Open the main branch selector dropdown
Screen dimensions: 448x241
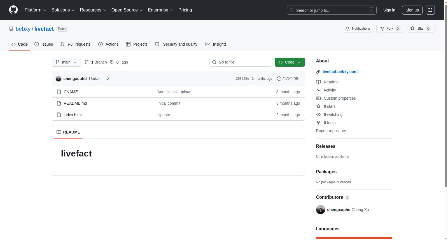pos(66,62)
